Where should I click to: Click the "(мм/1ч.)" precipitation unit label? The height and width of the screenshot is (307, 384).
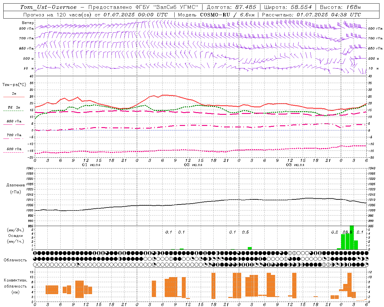pyautogui.click(x=16, y=241)
